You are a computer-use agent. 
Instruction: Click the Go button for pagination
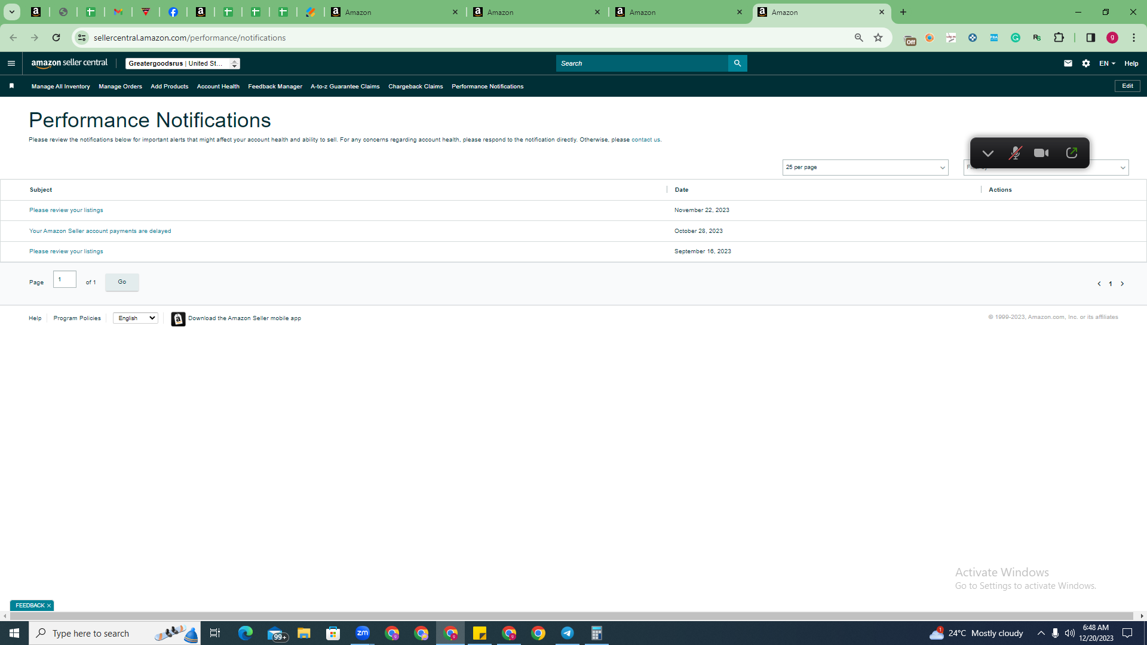click(x=122, y=282)
